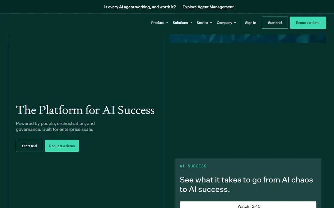The height and width of the screenshot is (208, 334).
Task: Click the Sign in link
Action: coord(250,23)
